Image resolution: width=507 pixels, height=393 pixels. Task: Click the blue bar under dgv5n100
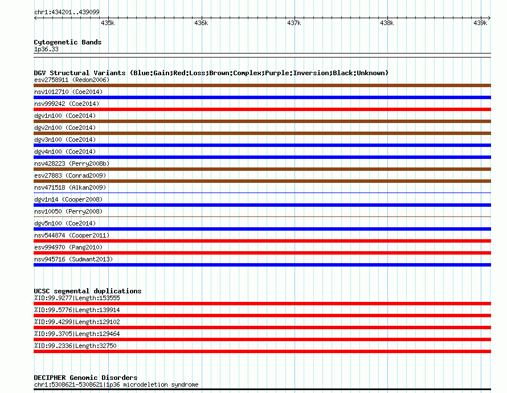(262, 229)
